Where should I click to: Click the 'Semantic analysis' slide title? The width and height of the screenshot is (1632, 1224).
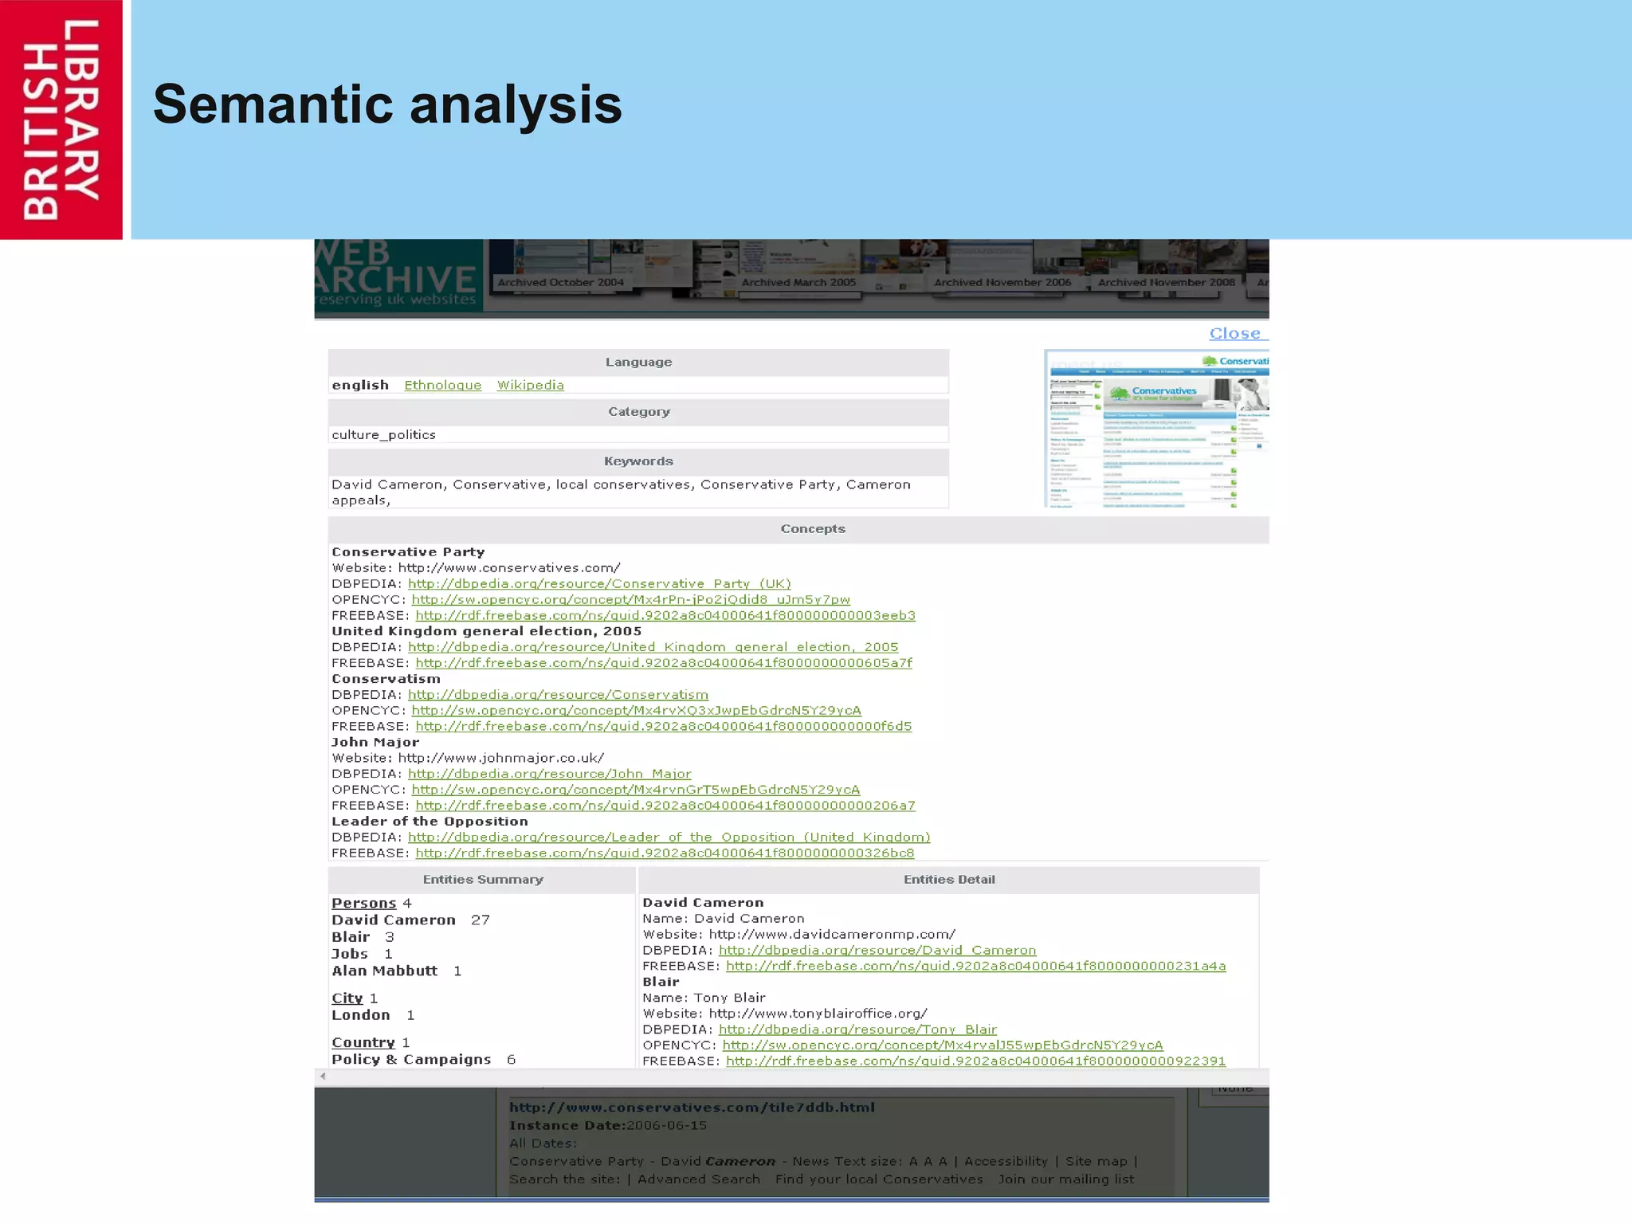coord(387,104)
